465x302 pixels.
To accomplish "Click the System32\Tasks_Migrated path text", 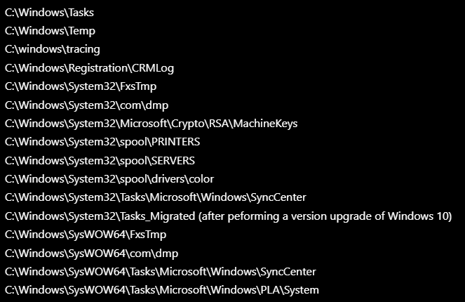I will (100, 216).
